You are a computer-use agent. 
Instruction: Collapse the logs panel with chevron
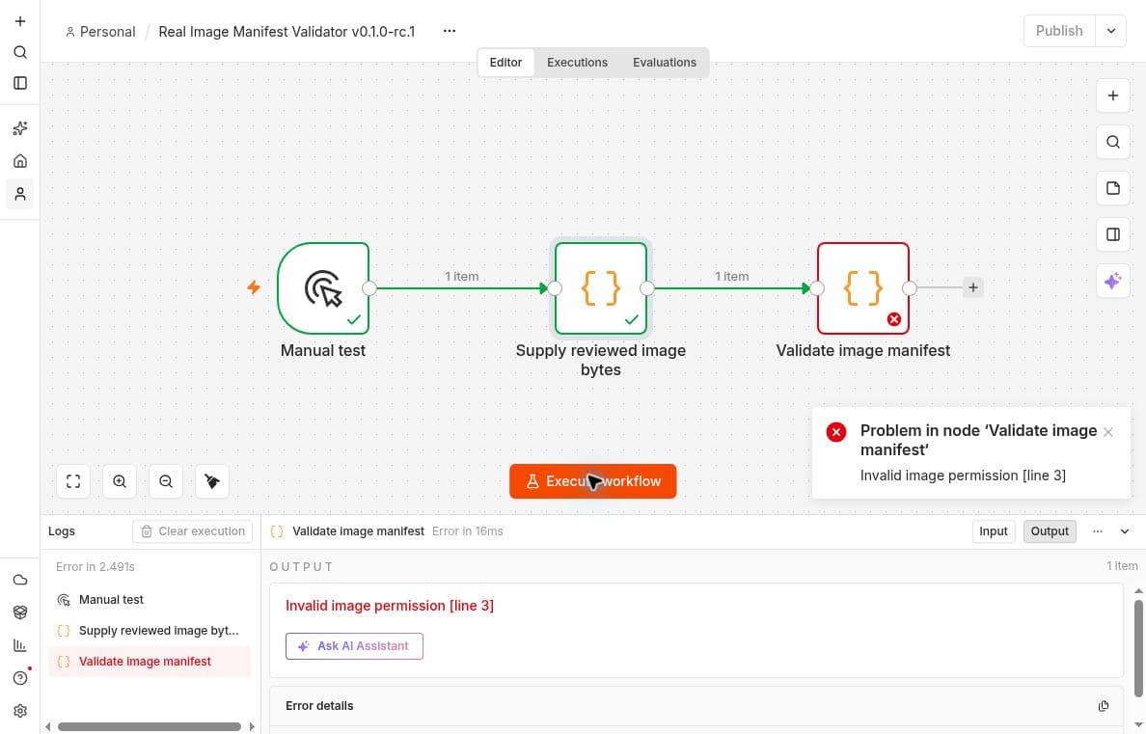tap(1125, 531)
